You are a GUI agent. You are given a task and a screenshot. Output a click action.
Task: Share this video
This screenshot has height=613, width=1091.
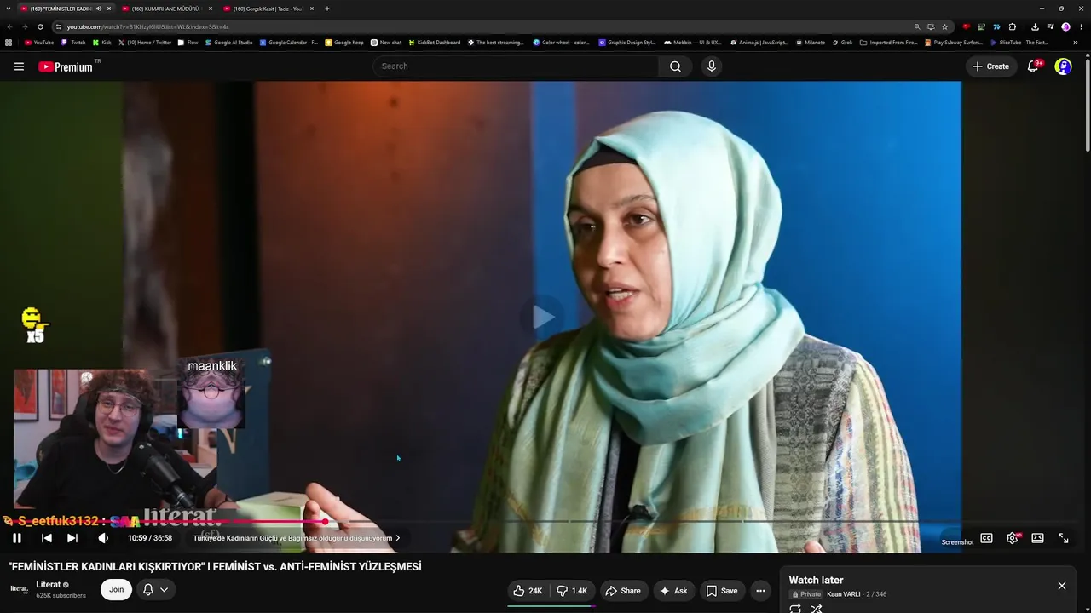(x=622, y=591)
